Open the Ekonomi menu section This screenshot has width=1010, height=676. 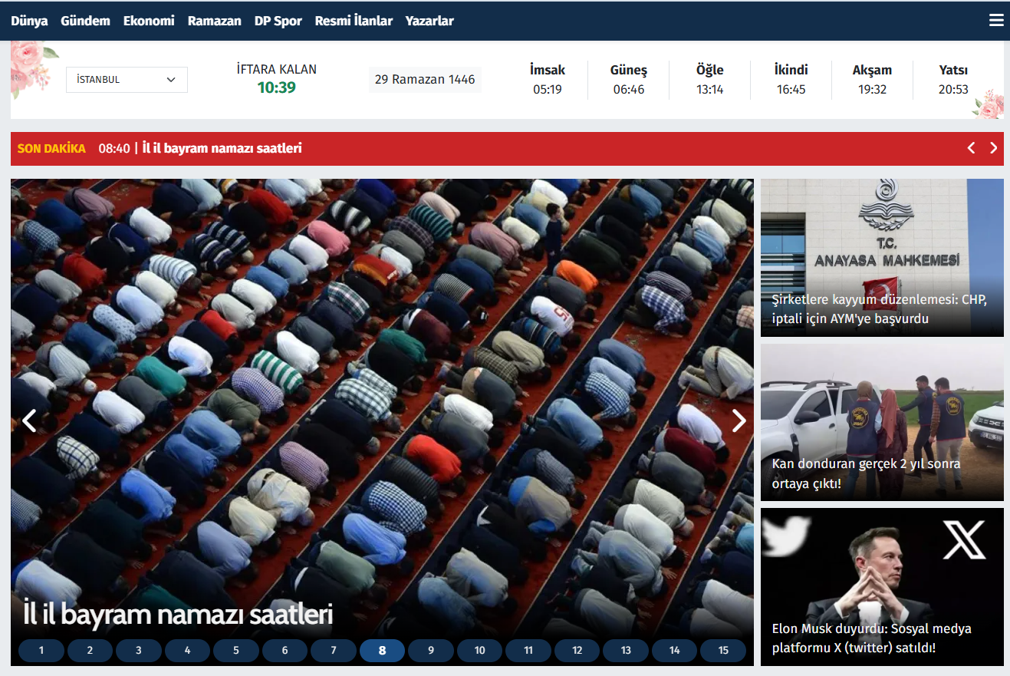click(149, 21)
